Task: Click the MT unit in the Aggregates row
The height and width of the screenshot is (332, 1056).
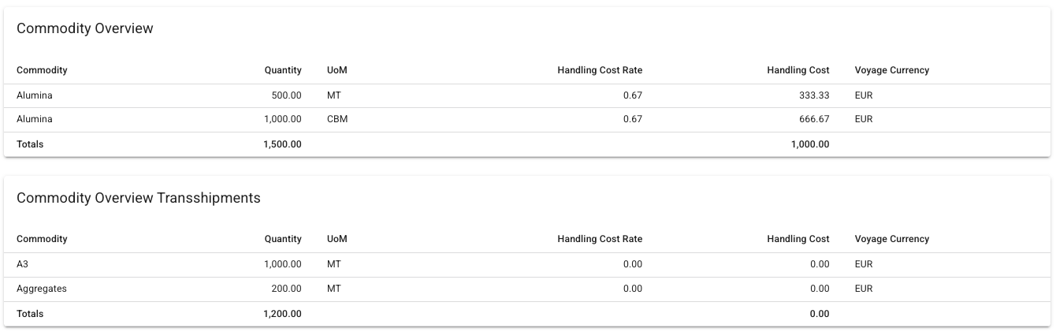Action: (x=334, y=289)
